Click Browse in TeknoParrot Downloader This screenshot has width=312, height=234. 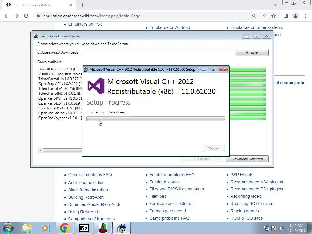[x=252, y=52]
